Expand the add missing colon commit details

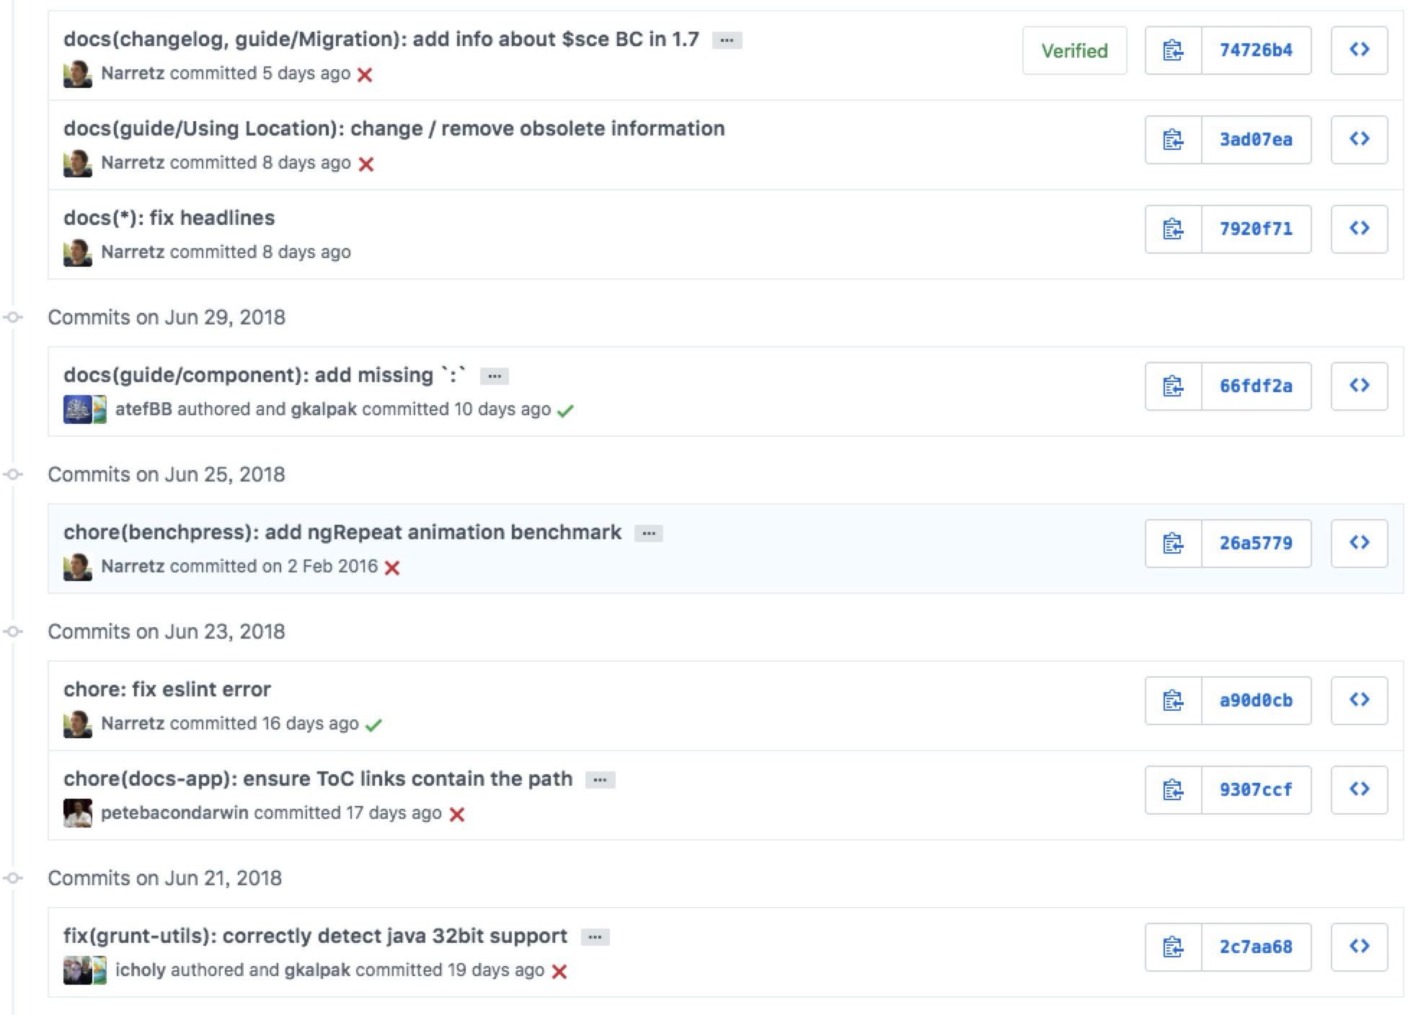point(494,376)
